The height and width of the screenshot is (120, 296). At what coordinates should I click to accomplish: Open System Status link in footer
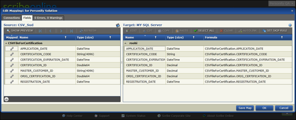(133, 116)
